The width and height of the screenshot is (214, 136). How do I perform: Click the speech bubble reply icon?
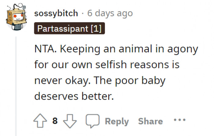(x=92, y=121)
